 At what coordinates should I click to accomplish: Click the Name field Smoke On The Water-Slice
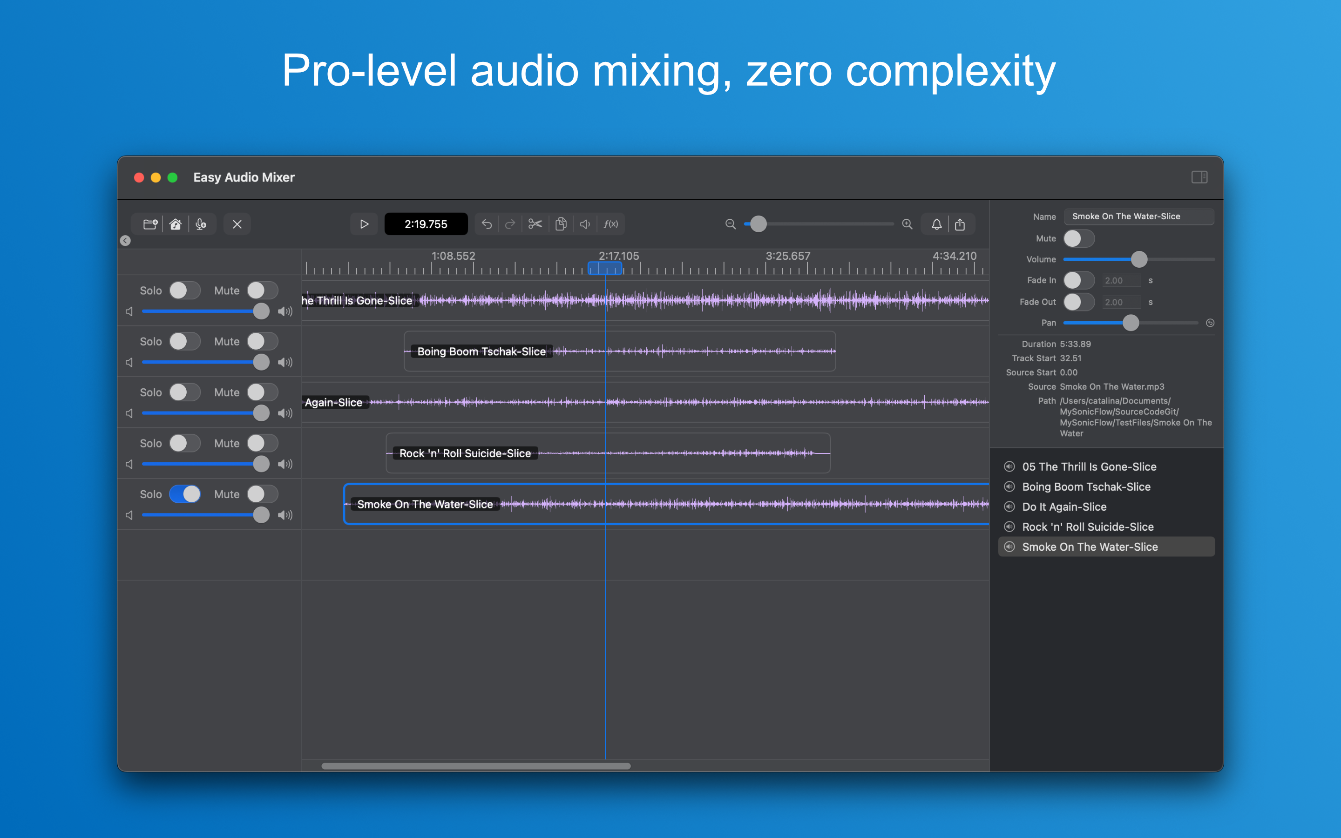click(1139, 216)
